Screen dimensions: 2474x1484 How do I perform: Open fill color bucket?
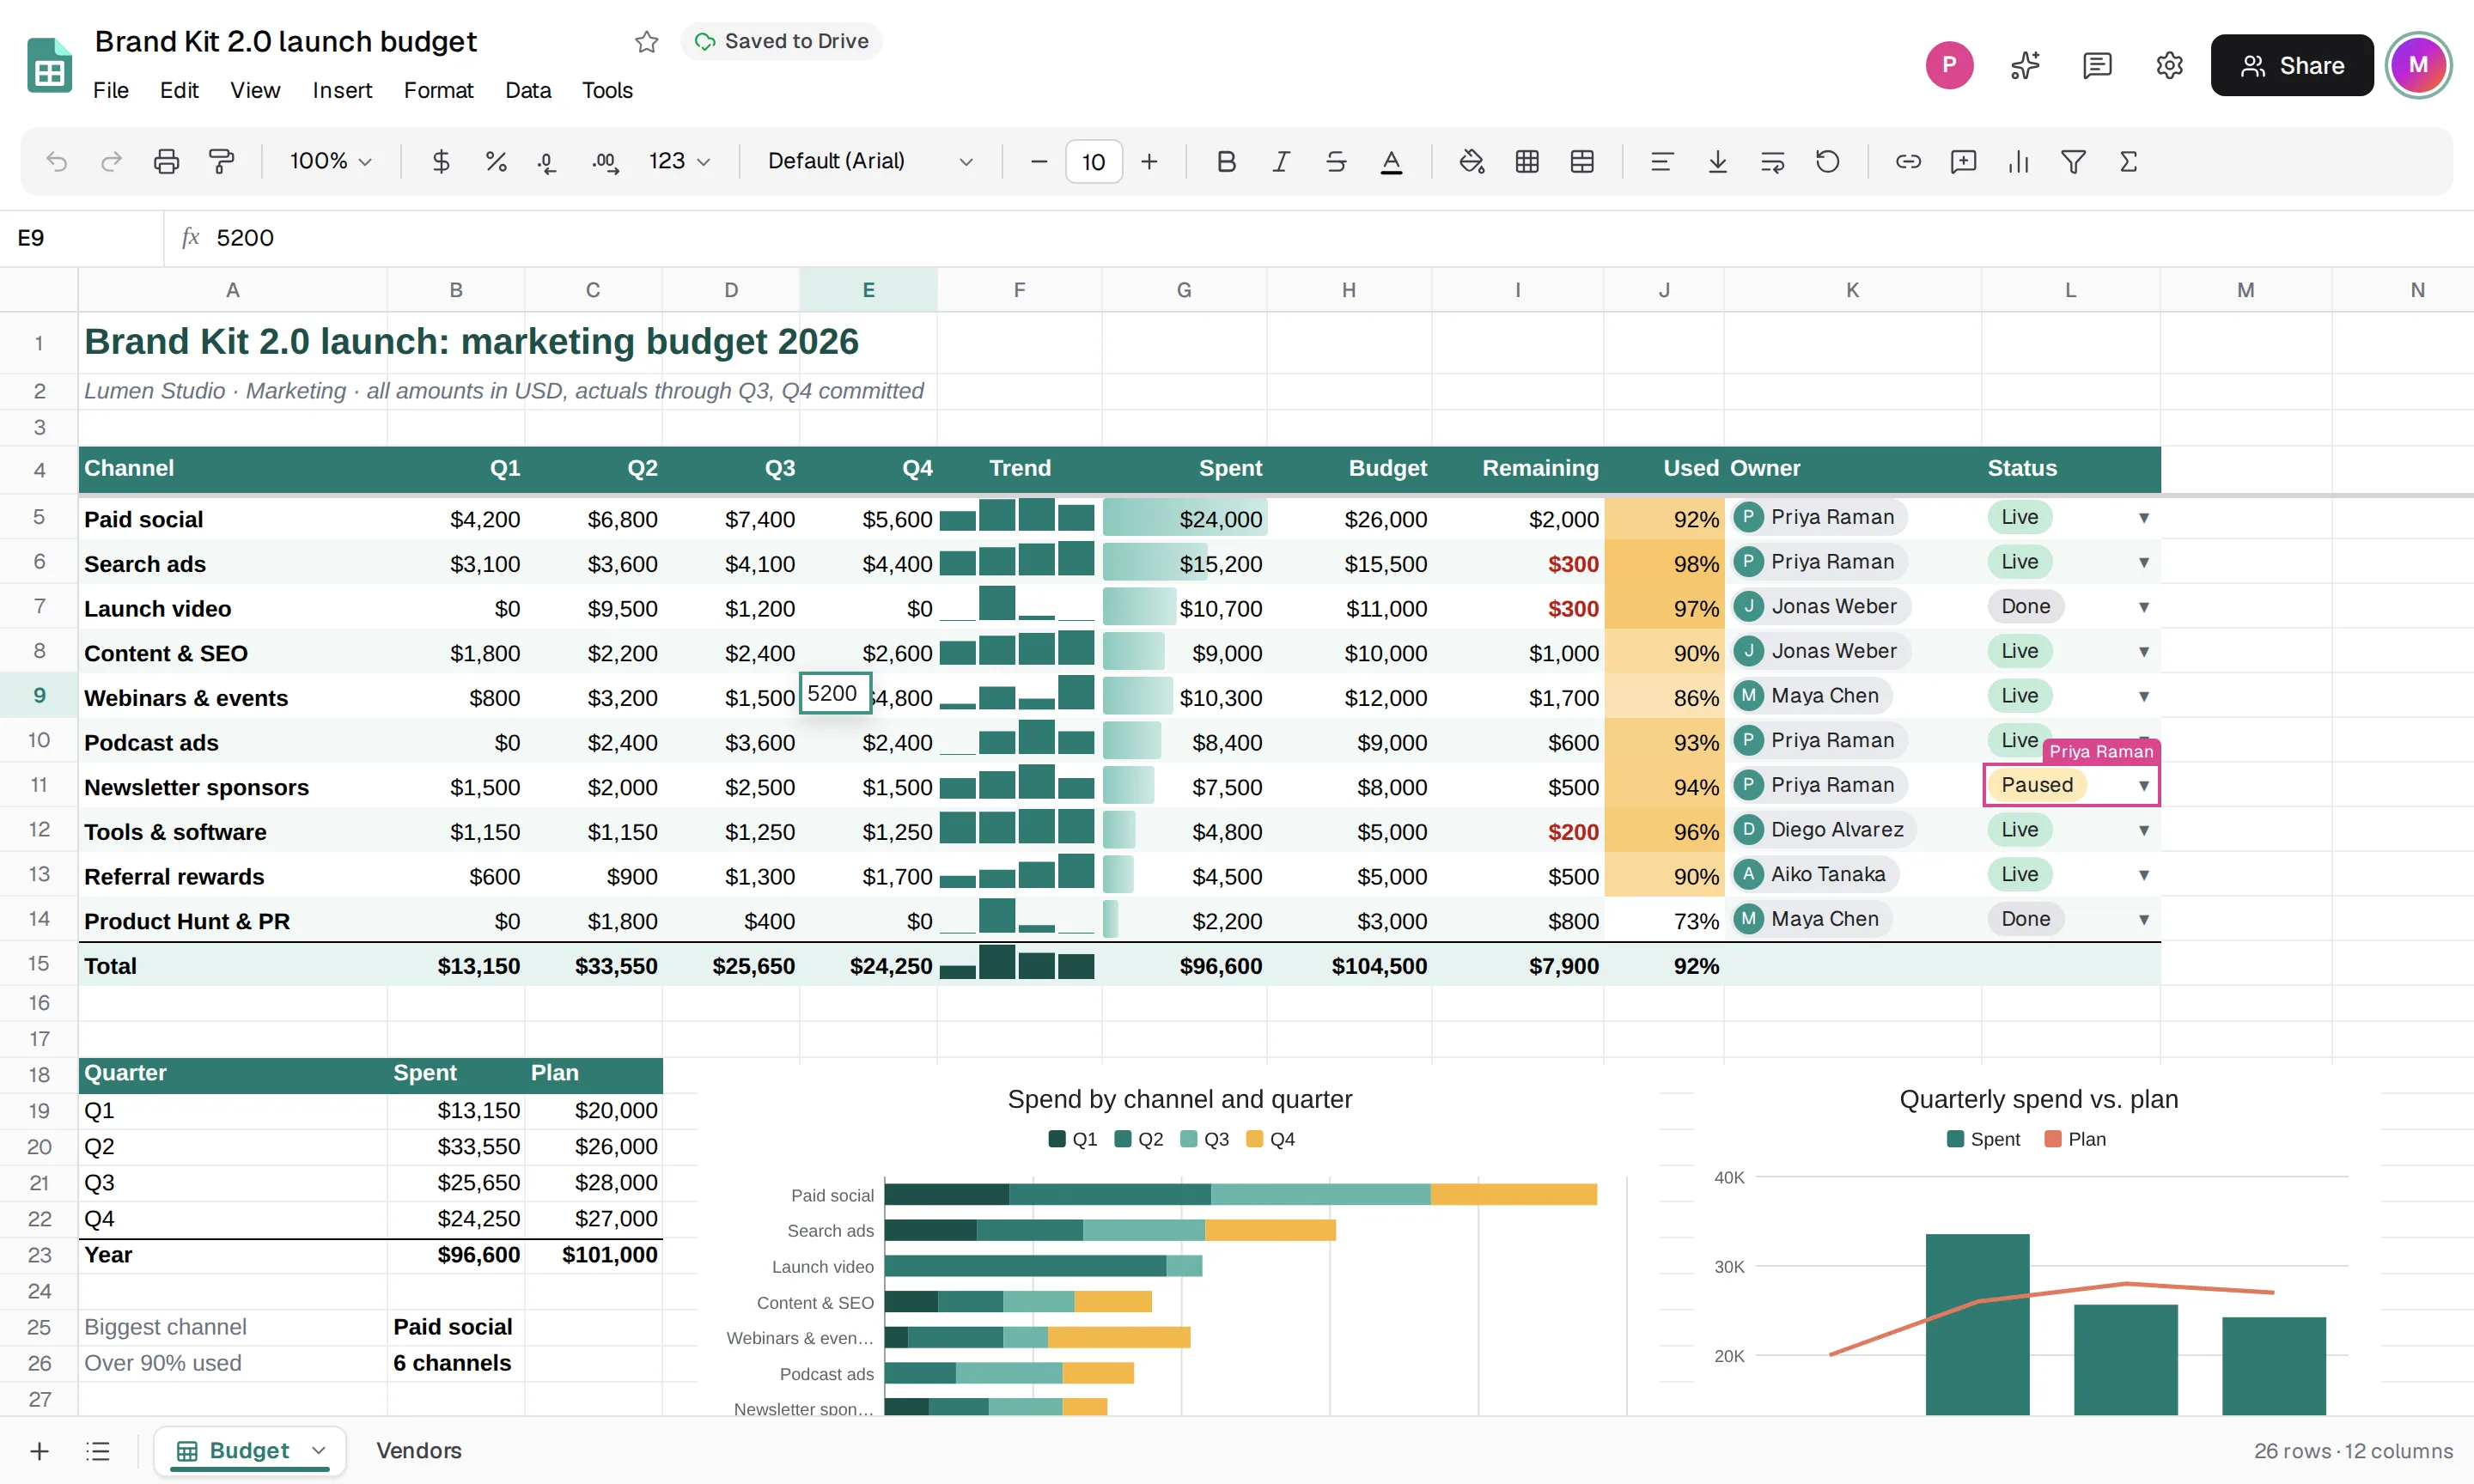click(x=1472, y=161)
